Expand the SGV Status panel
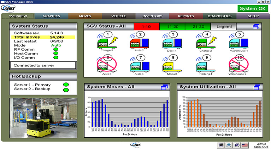271x149 pixels. pos(257,27)
